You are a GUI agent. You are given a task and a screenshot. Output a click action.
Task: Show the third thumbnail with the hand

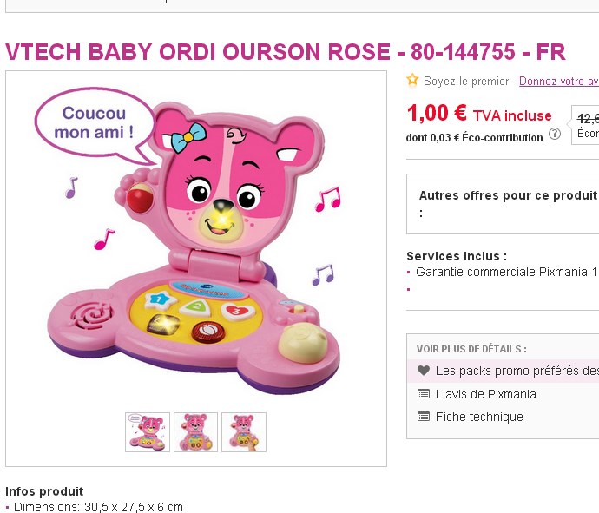click(x=243, y=431)
